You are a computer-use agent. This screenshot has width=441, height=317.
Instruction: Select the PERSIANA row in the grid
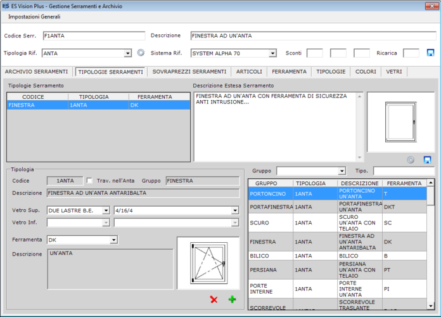click(338, 269)
